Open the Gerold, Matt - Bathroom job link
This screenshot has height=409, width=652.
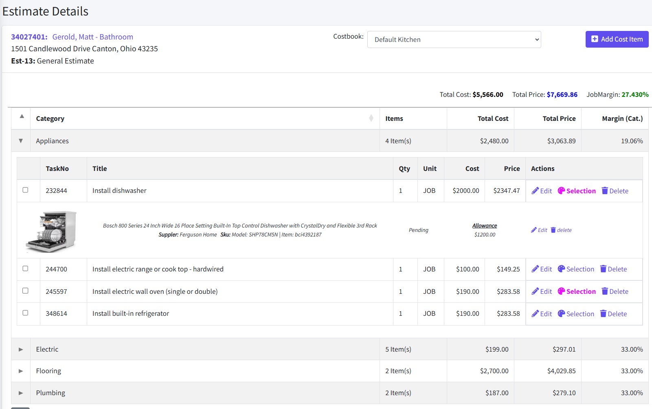pos(92,37)
